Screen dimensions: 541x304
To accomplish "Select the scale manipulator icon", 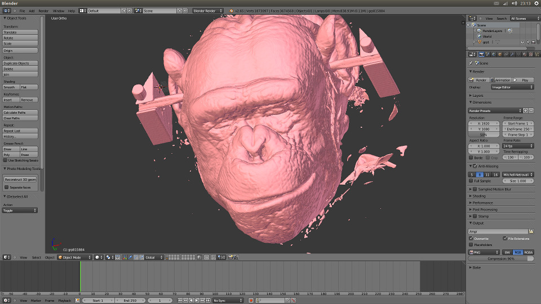I will pyautogui.click(x=141, y=257).
